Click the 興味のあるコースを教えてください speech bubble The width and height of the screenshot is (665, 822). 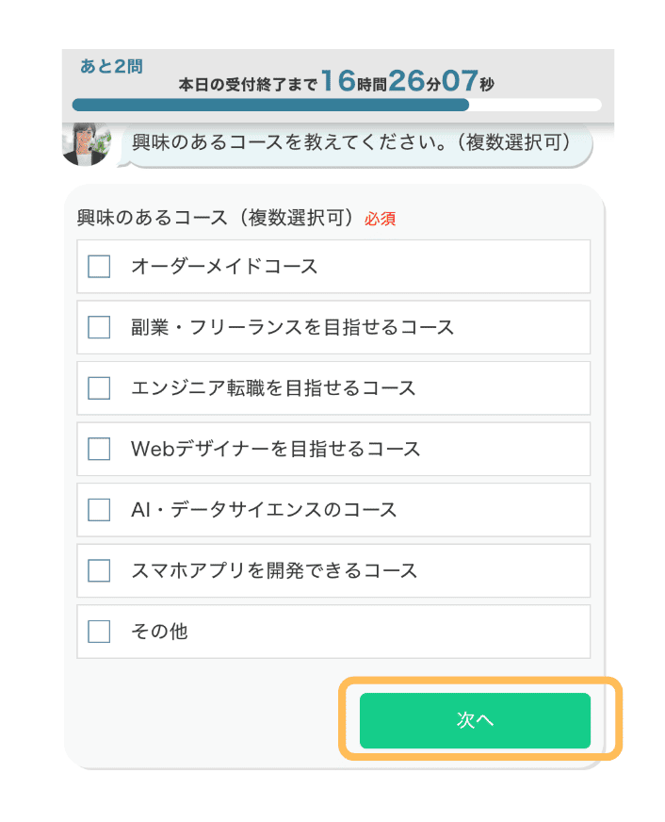tap(358, 144)
